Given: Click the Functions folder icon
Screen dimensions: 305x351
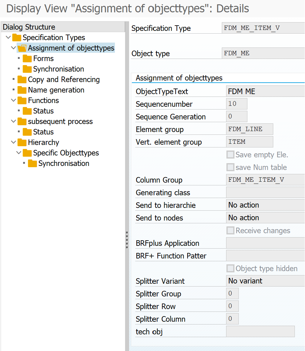Looking at the screenshot, I should coord(22,101).
